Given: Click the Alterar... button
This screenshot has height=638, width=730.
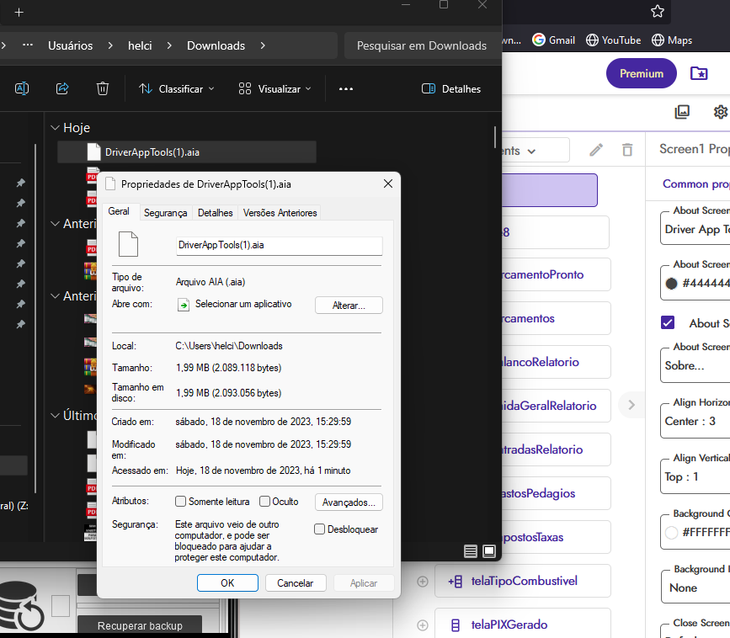Looking at the screenshot, I should [349, 305].
